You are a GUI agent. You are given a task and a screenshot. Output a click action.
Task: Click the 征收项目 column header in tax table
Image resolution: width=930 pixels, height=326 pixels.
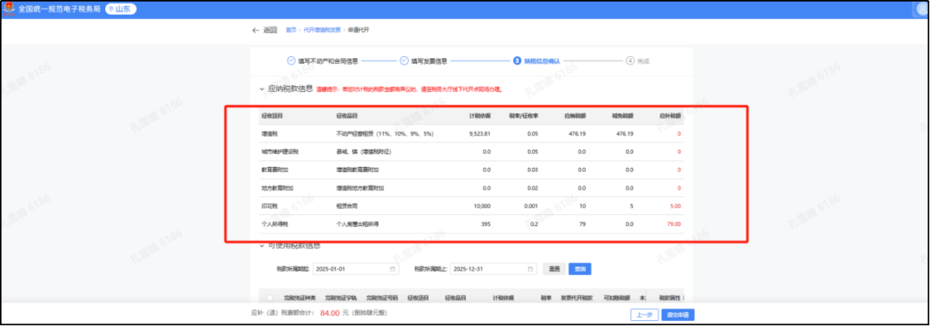[x=271, y=115]
